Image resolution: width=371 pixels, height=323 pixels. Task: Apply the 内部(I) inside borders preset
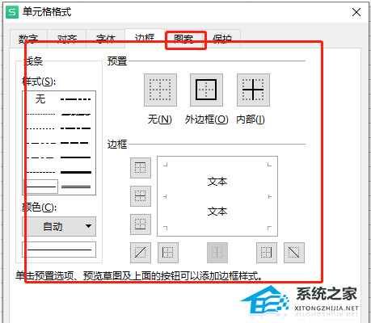pyautogui.click(x=253, y=90)
